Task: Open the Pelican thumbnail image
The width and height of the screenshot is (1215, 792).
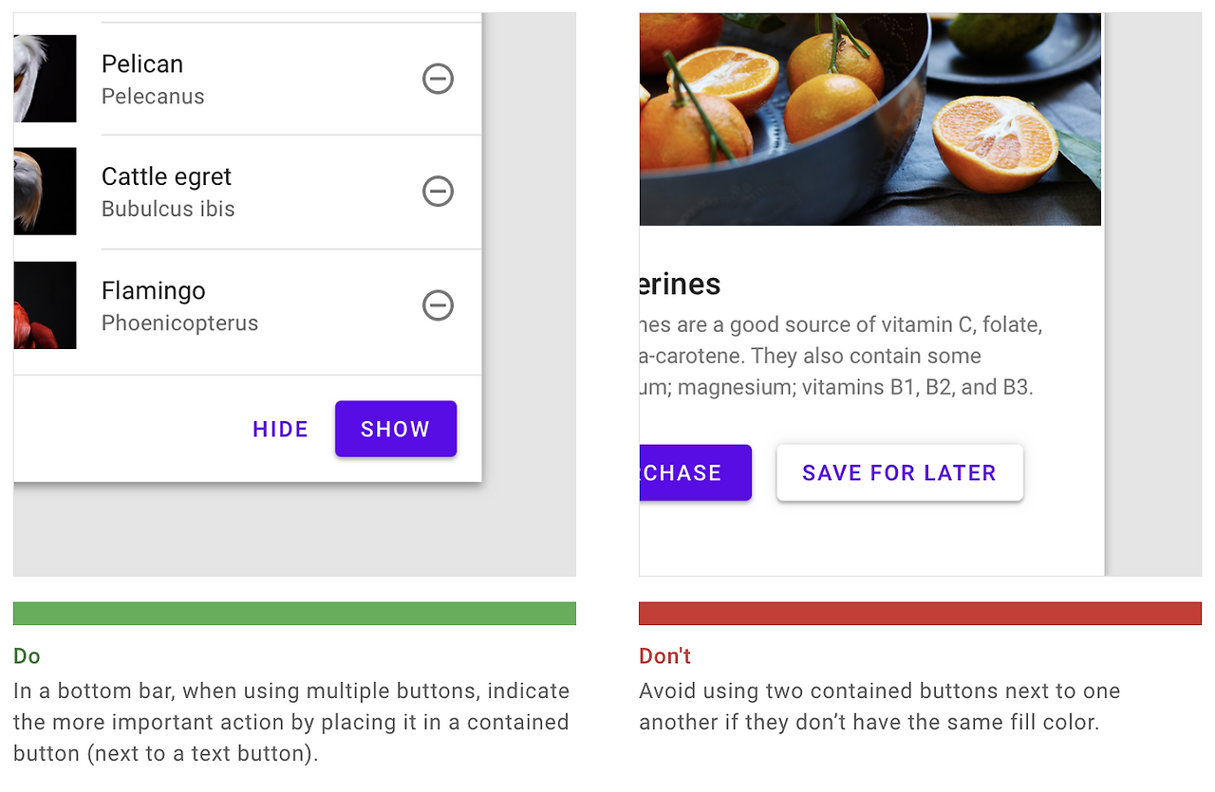Action: pos(45,79)
